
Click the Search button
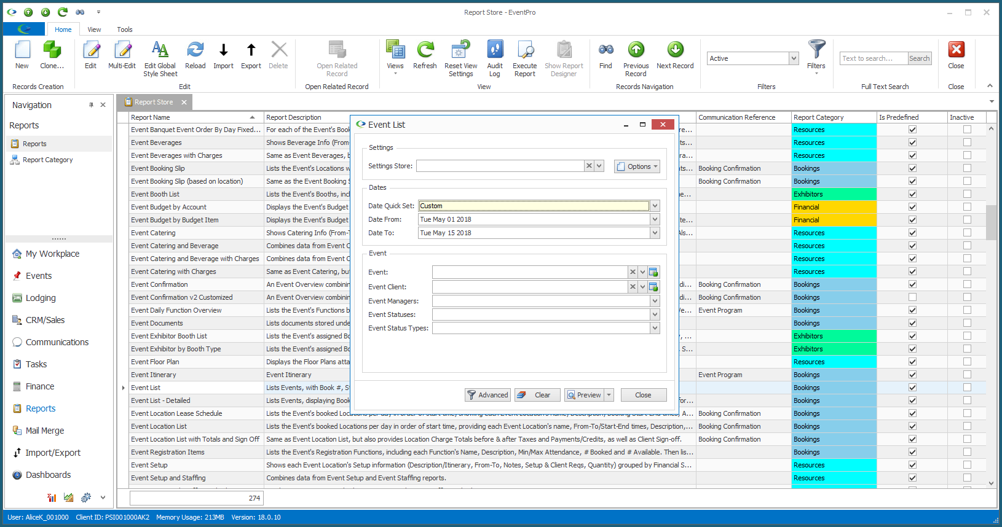tap(920, 58)
